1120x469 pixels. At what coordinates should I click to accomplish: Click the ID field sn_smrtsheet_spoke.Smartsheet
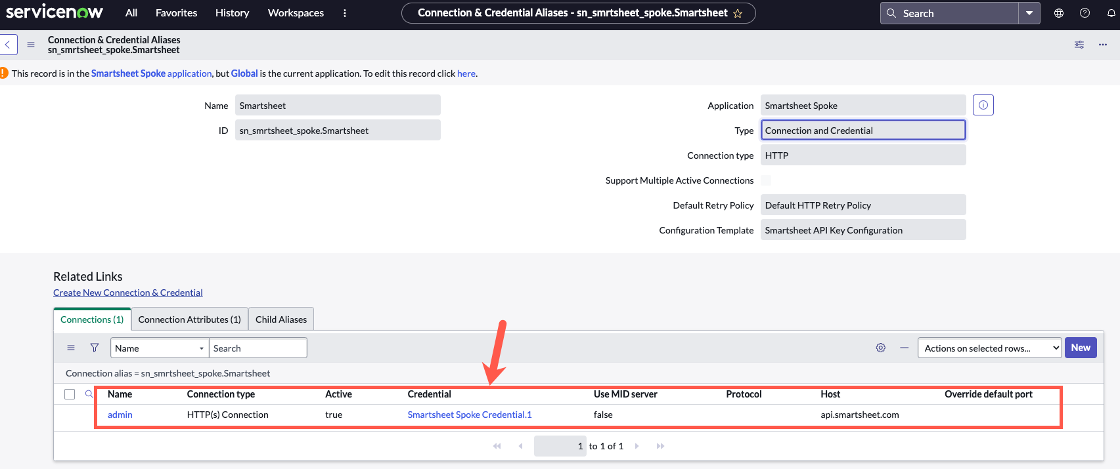[338, 130]
